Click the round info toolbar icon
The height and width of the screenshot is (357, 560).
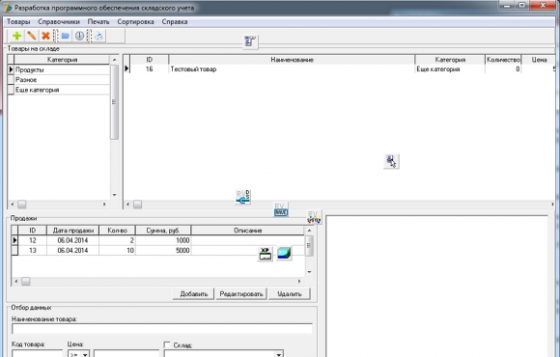(x=79, y=36)
